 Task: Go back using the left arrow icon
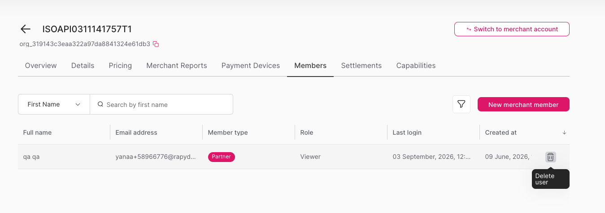pos(26,29)
